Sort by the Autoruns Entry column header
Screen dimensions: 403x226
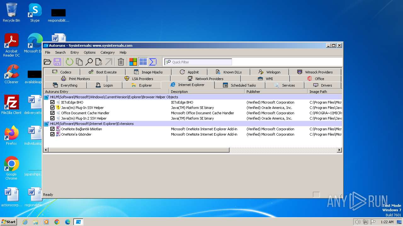click(106, 92)
